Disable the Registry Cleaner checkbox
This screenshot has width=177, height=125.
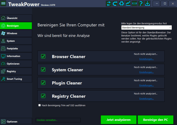coord(43,96)
